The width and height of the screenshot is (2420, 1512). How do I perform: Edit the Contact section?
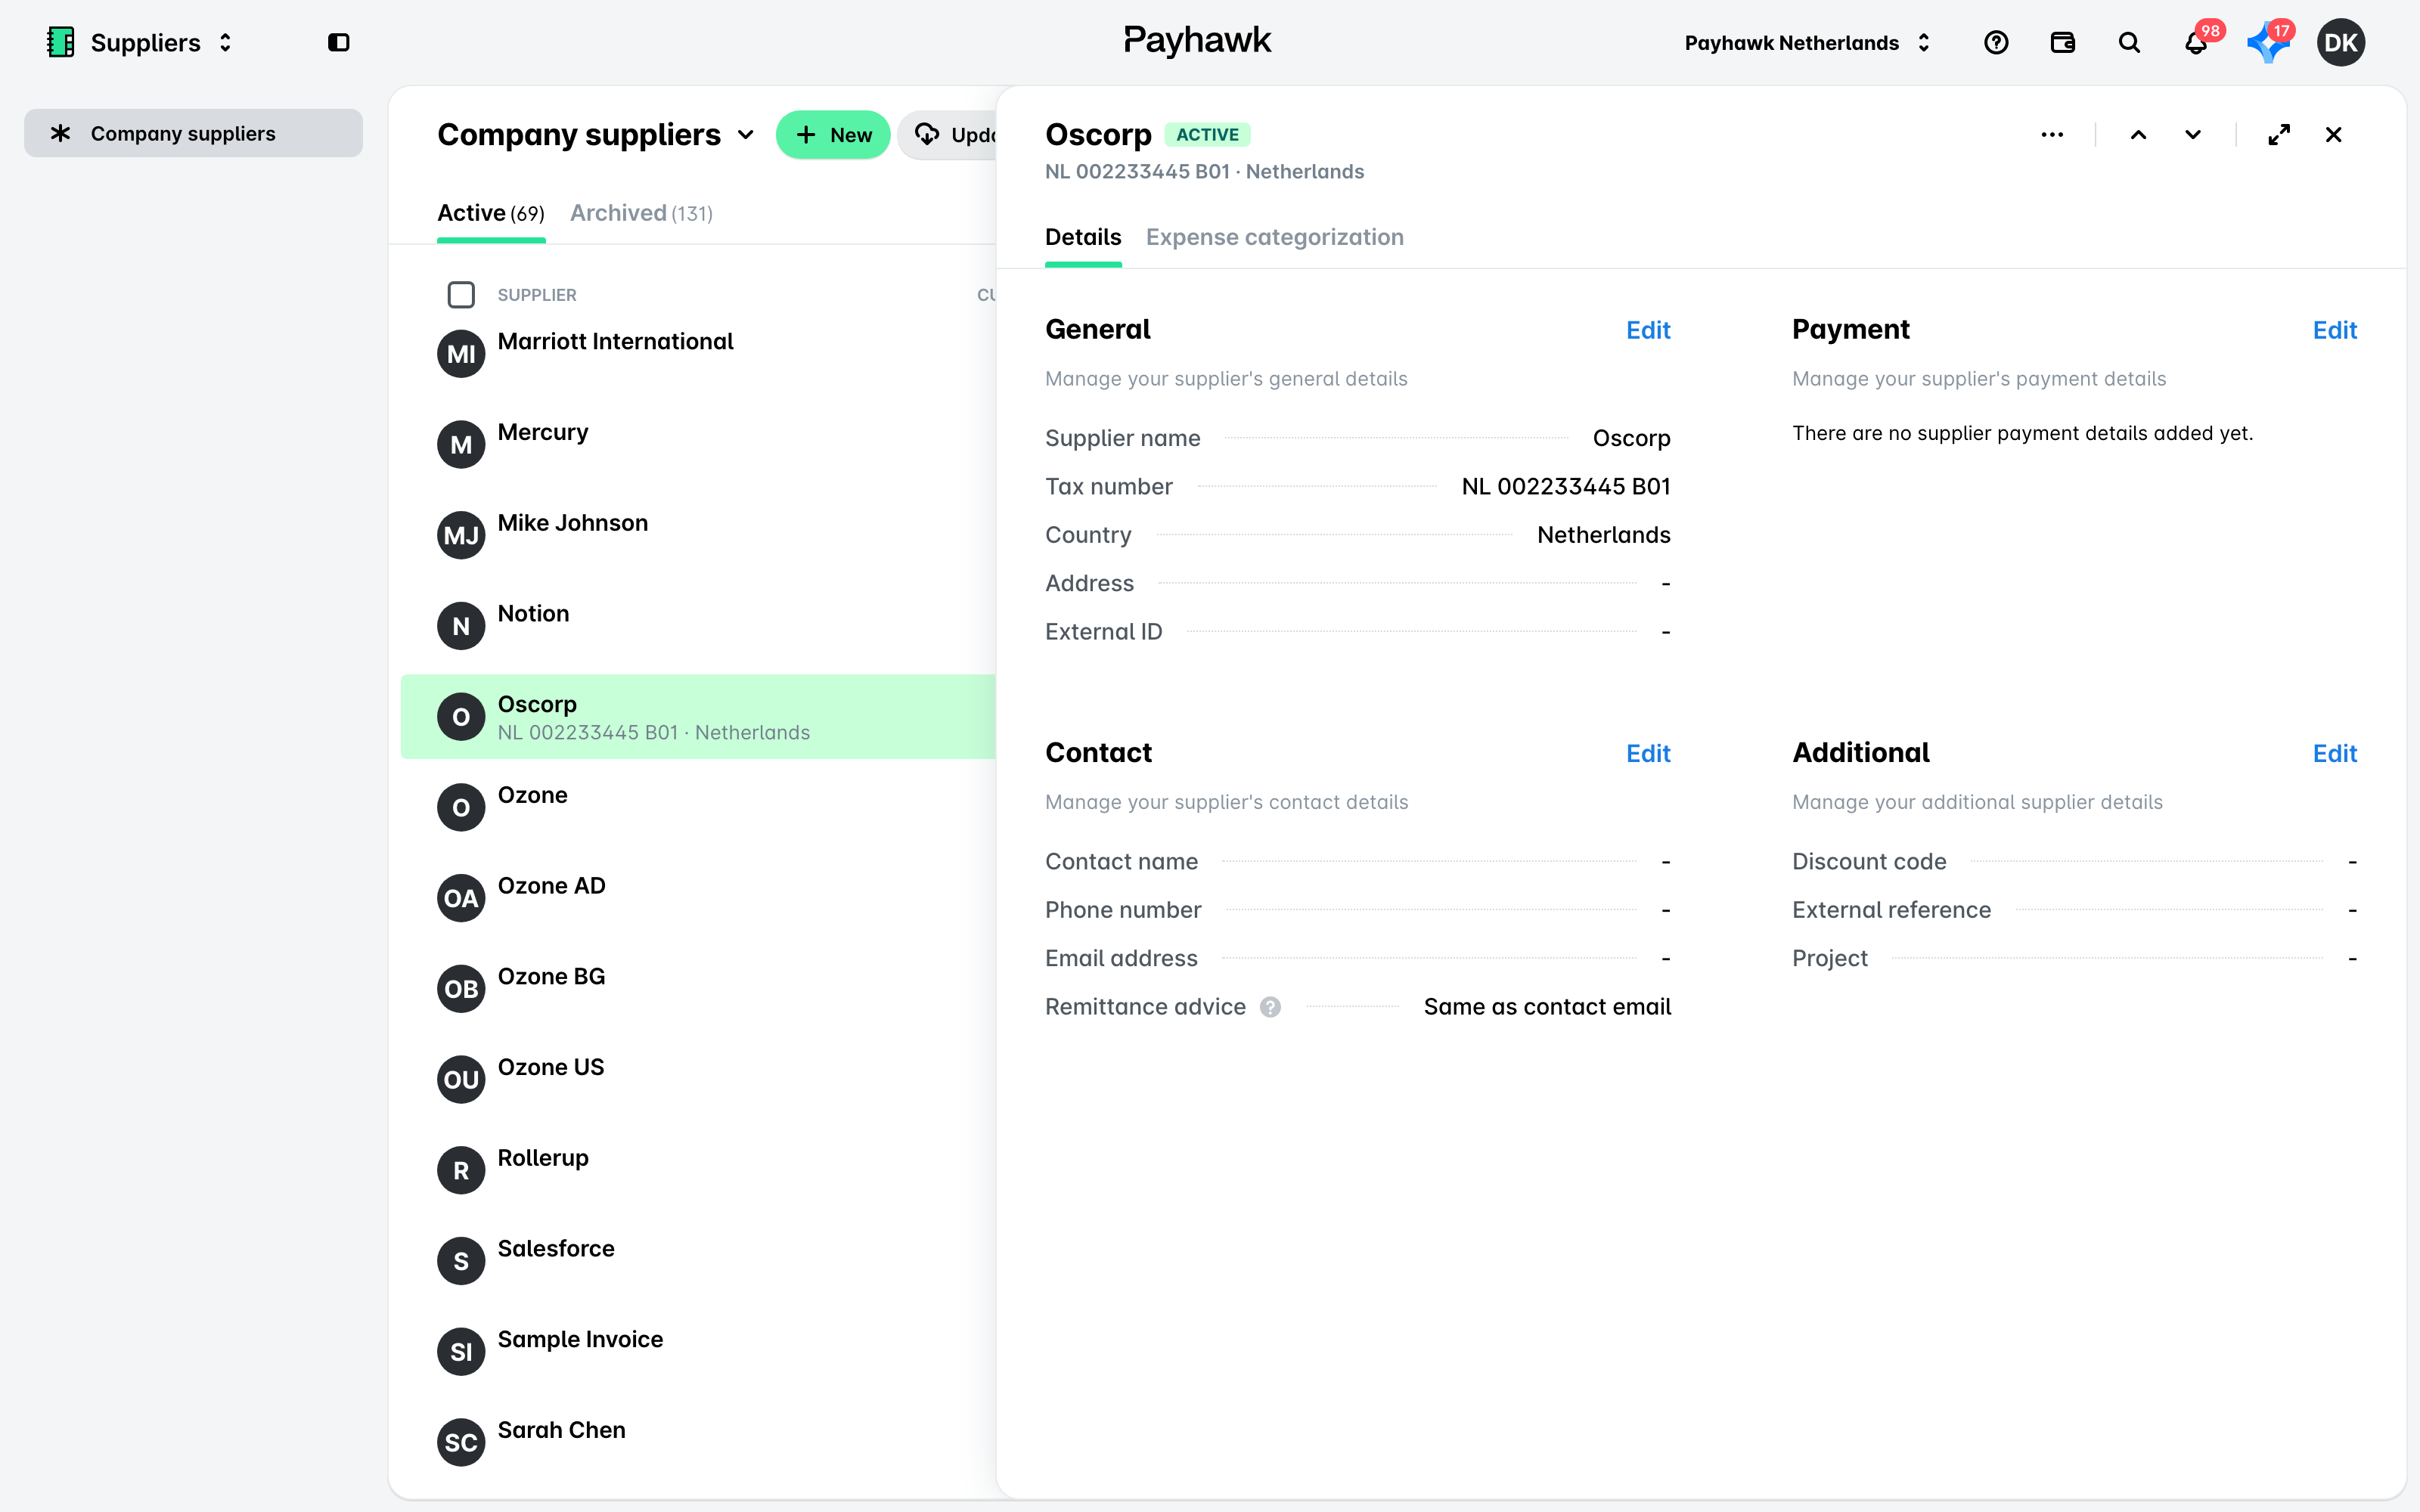pos(1648,753)
